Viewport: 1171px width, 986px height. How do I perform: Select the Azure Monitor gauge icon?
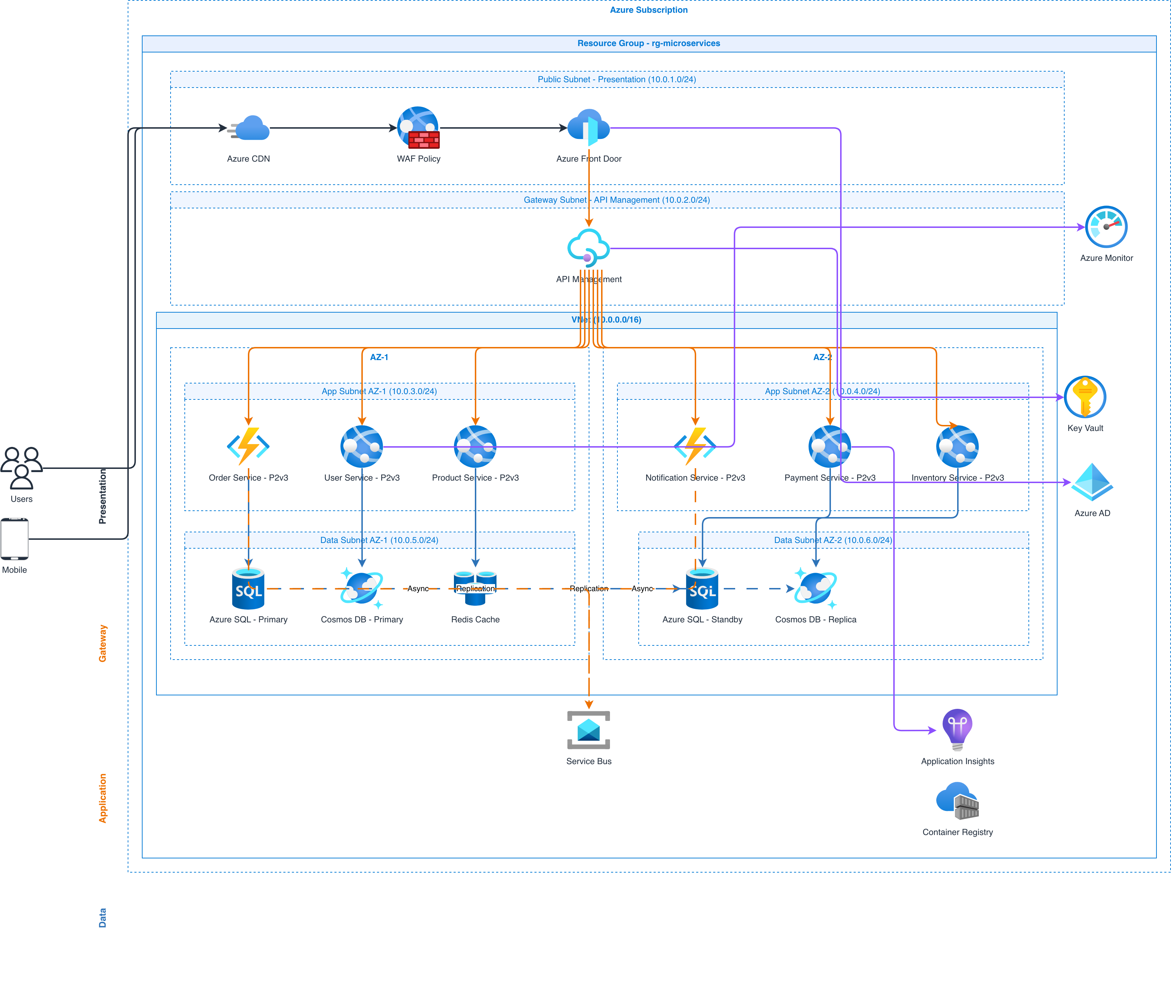click(x=1106, y=227)
